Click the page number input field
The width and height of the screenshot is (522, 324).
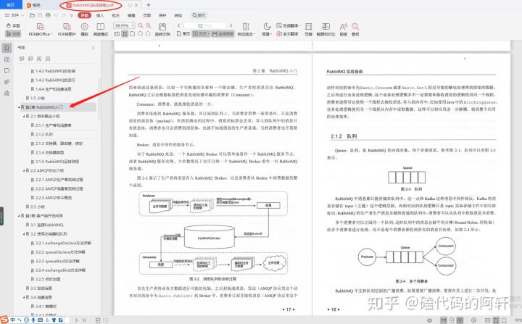pos(204,25)
